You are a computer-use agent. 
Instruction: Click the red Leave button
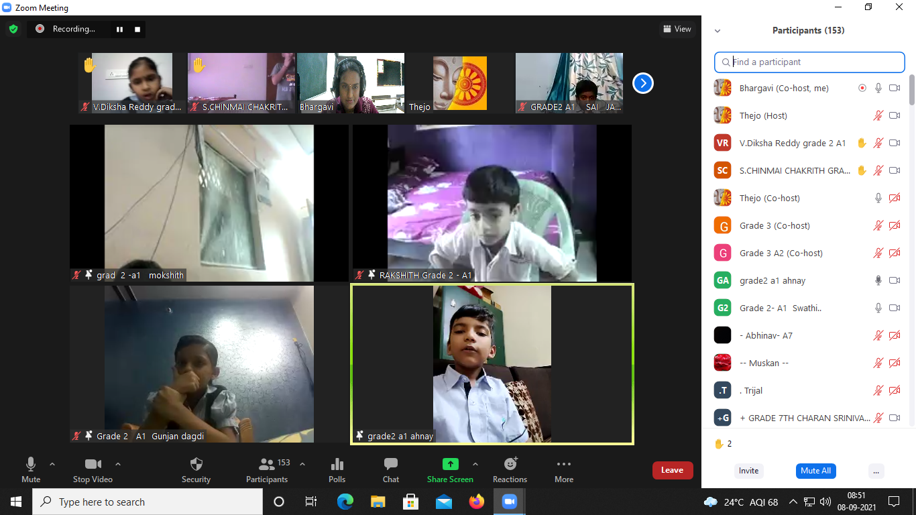coord(672,470)
